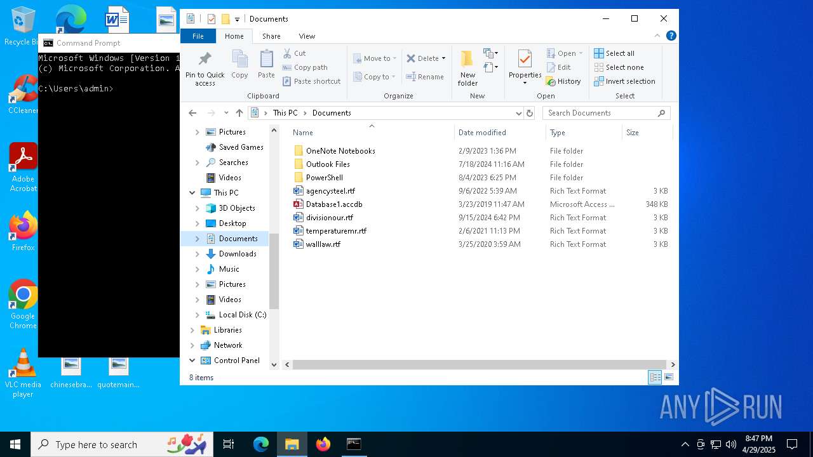Click the Paste ribbon icon

(x=266, y=64)
